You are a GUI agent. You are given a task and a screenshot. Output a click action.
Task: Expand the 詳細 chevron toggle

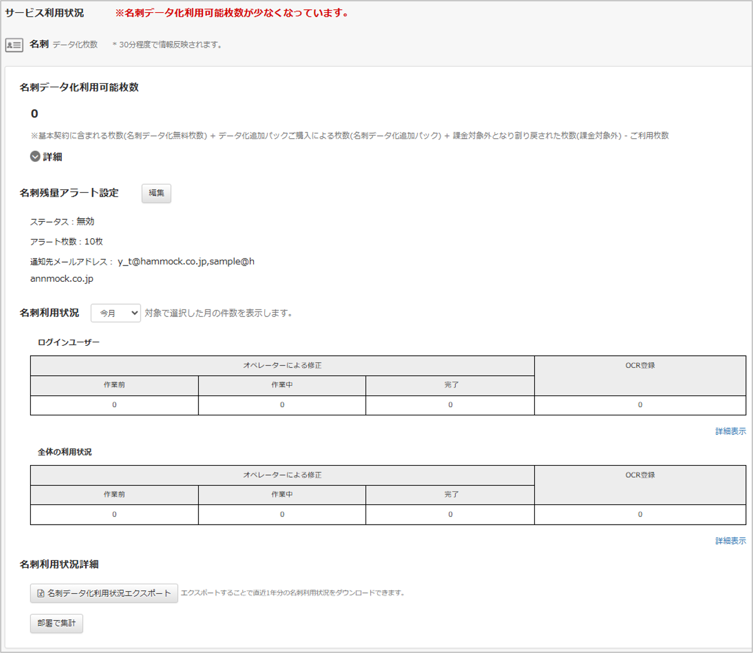point(35,157)
